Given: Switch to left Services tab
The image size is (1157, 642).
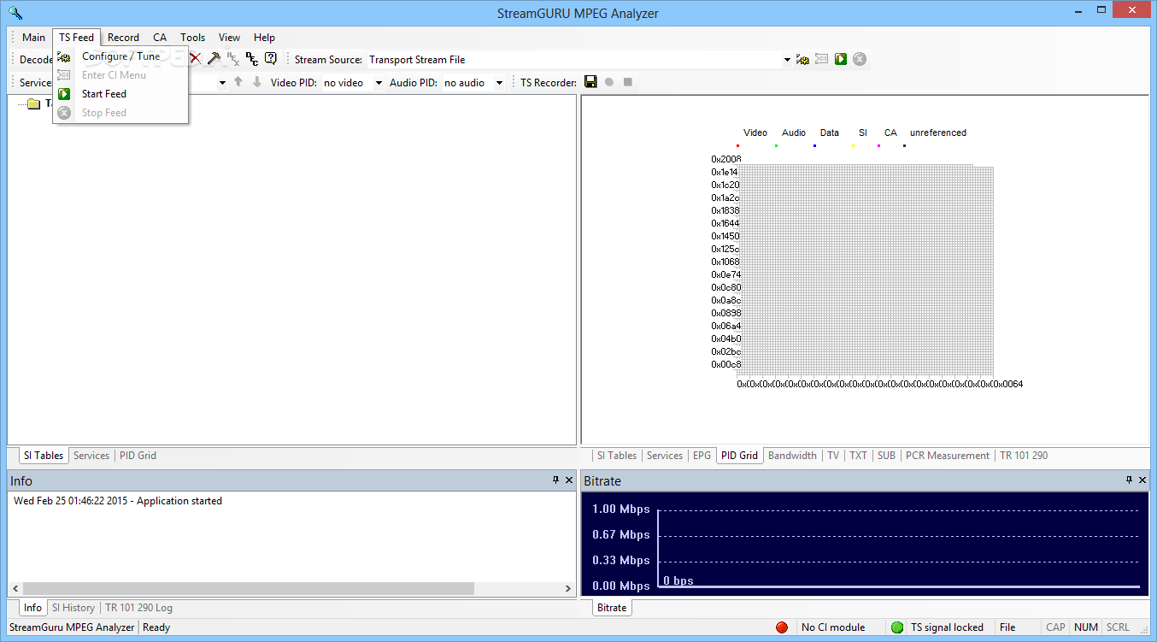Looking at the screenshot, I should (x=91, y=456).
